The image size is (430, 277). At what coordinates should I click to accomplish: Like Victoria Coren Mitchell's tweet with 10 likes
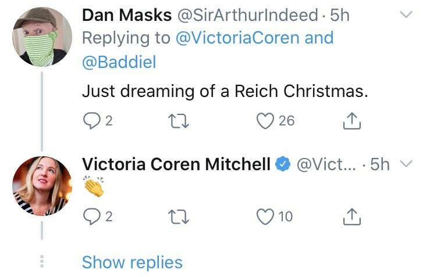(x=265, y=217)
